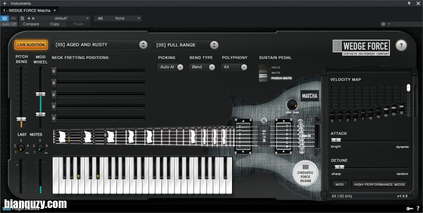Image resolution: width=423 pixels, height=213 pixels.
Task: Click the MATCHA guitar badge
Action: 310,96
